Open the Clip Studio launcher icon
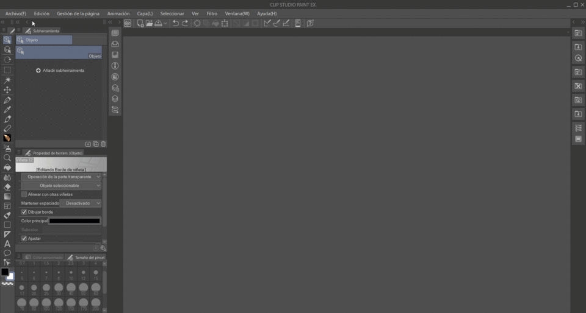 (x=128, y=23)
